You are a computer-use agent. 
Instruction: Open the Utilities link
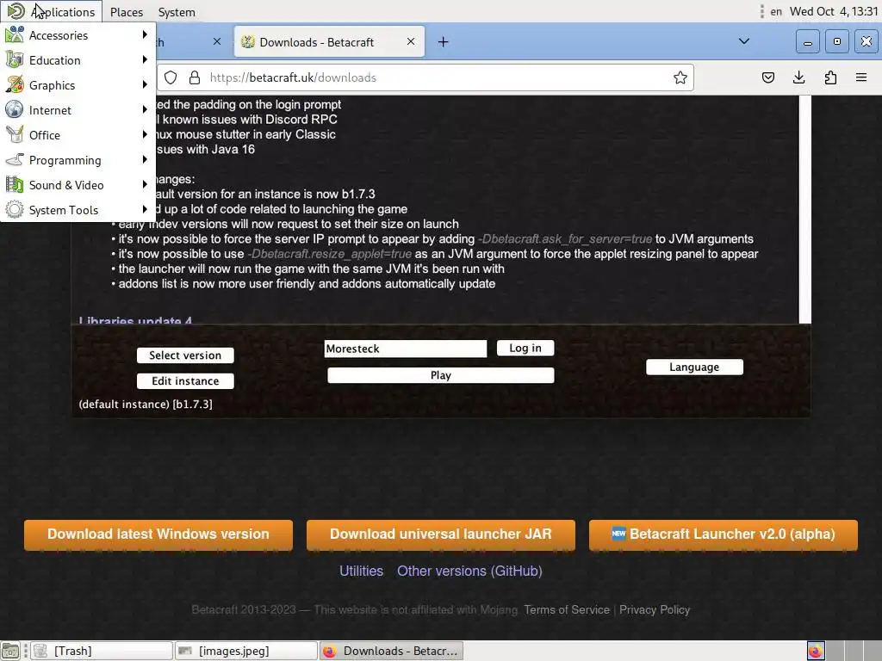(x=361, y=571)
